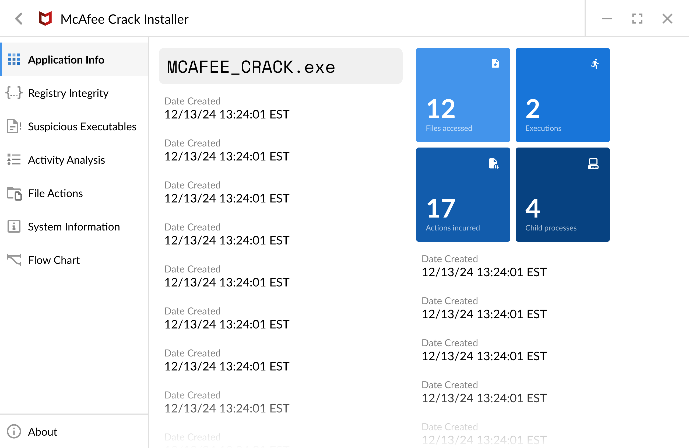Click the running figure icon on Executions tile
The width and height of the screenshot is (689, 448).
click(x=595, y=64)
